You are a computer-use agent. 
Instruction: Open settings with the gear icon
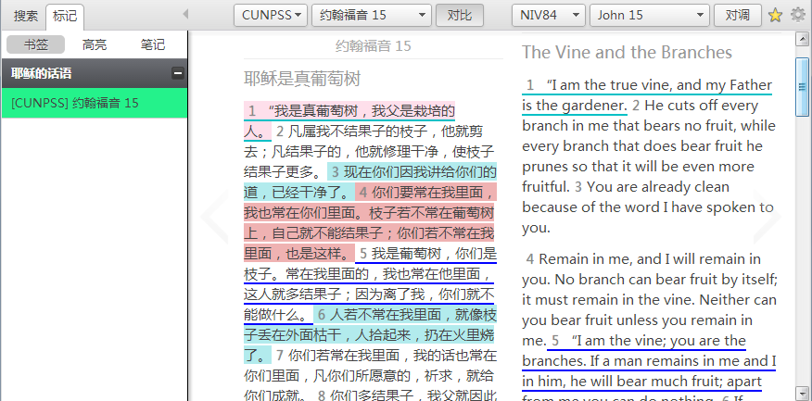click(797, 15)
